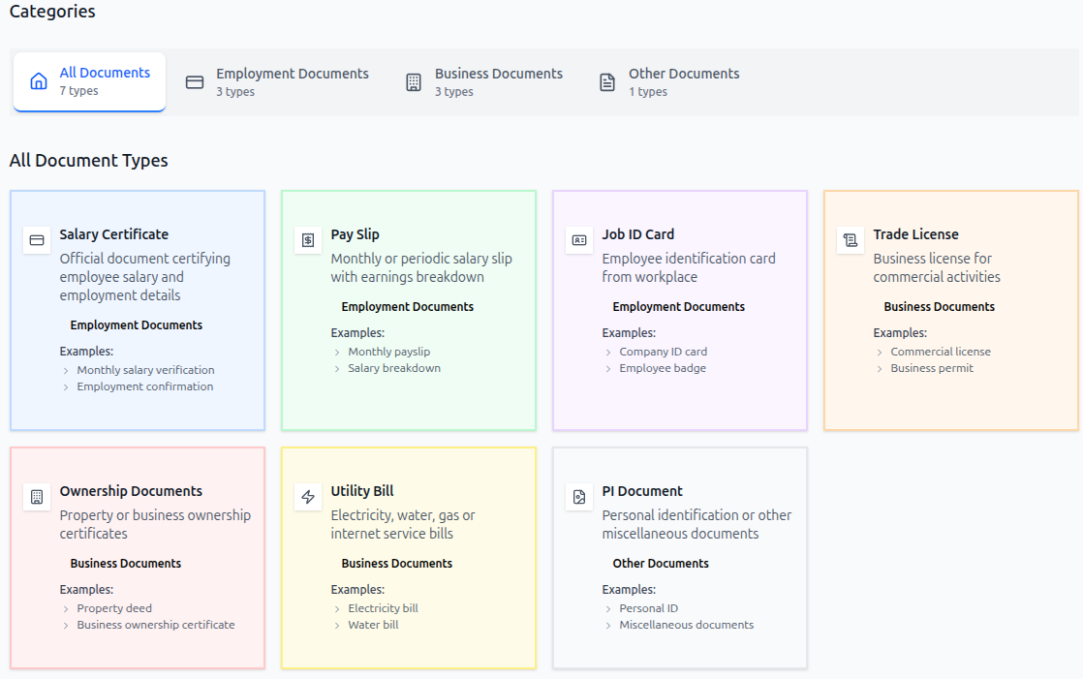Click the PI Document file icon
The image size is (1083, 679).
pos(579,497)
